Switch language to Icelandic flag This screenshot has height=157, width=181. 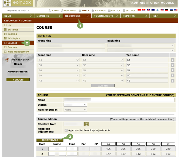click(x=148, y=10)
